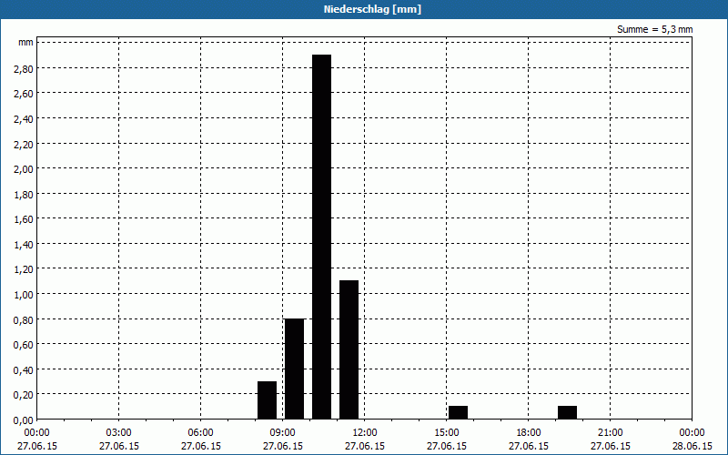Click the 21:00 x-axis time label

point(610,433)
